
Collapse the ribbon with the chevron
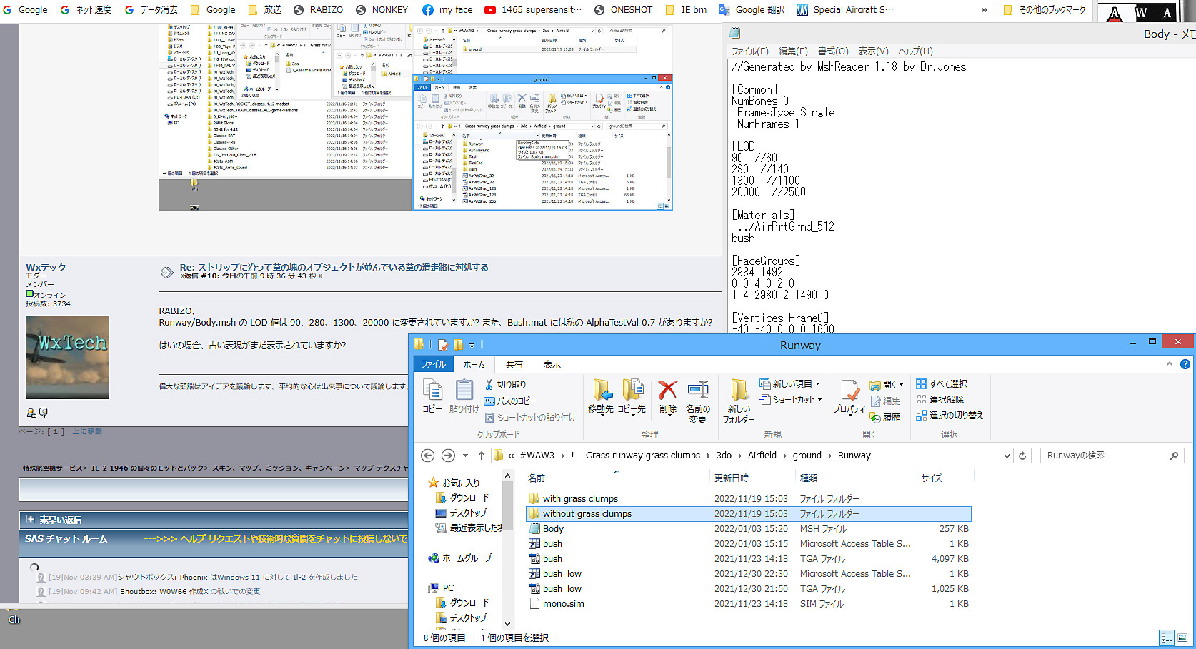[1170, 364]
